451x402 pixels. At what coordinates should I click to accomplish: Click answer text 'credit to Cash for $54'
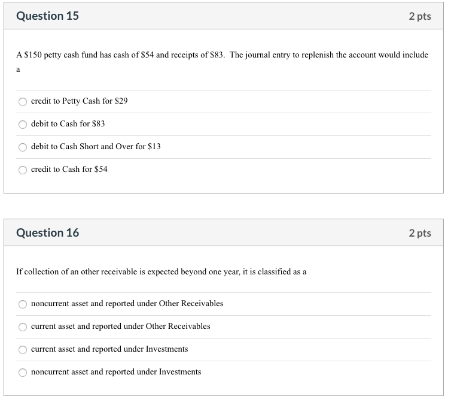click(x=69, y=170)
